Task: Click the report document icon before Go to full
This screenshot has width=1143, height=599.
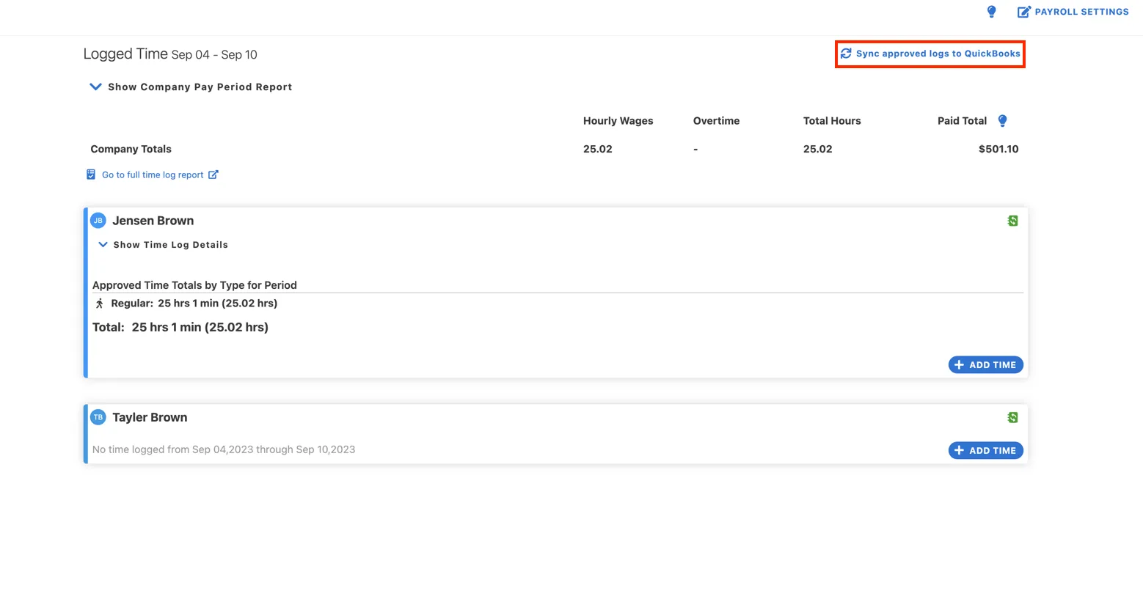Action: click(91, 174)
